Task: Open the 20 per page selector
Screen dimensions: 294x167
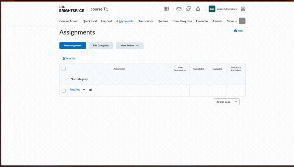Action: pyautogui.click(x=227, y=102)
